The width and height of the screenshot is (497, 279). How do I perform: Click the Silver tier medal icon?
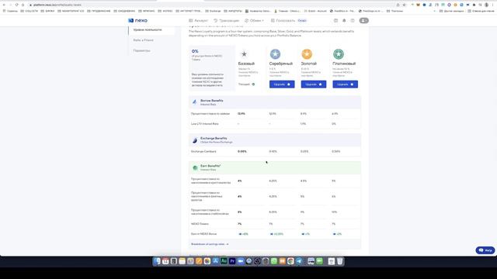[275, 54]
